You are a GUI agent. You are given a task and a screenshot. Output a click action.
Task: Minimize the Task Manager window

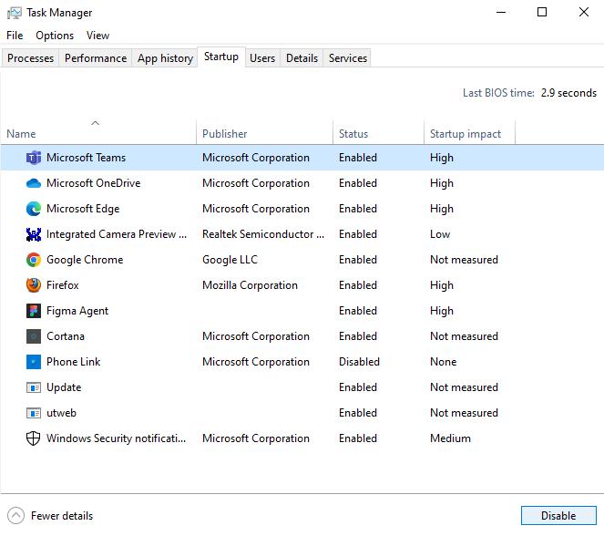(x=501, y=13)
